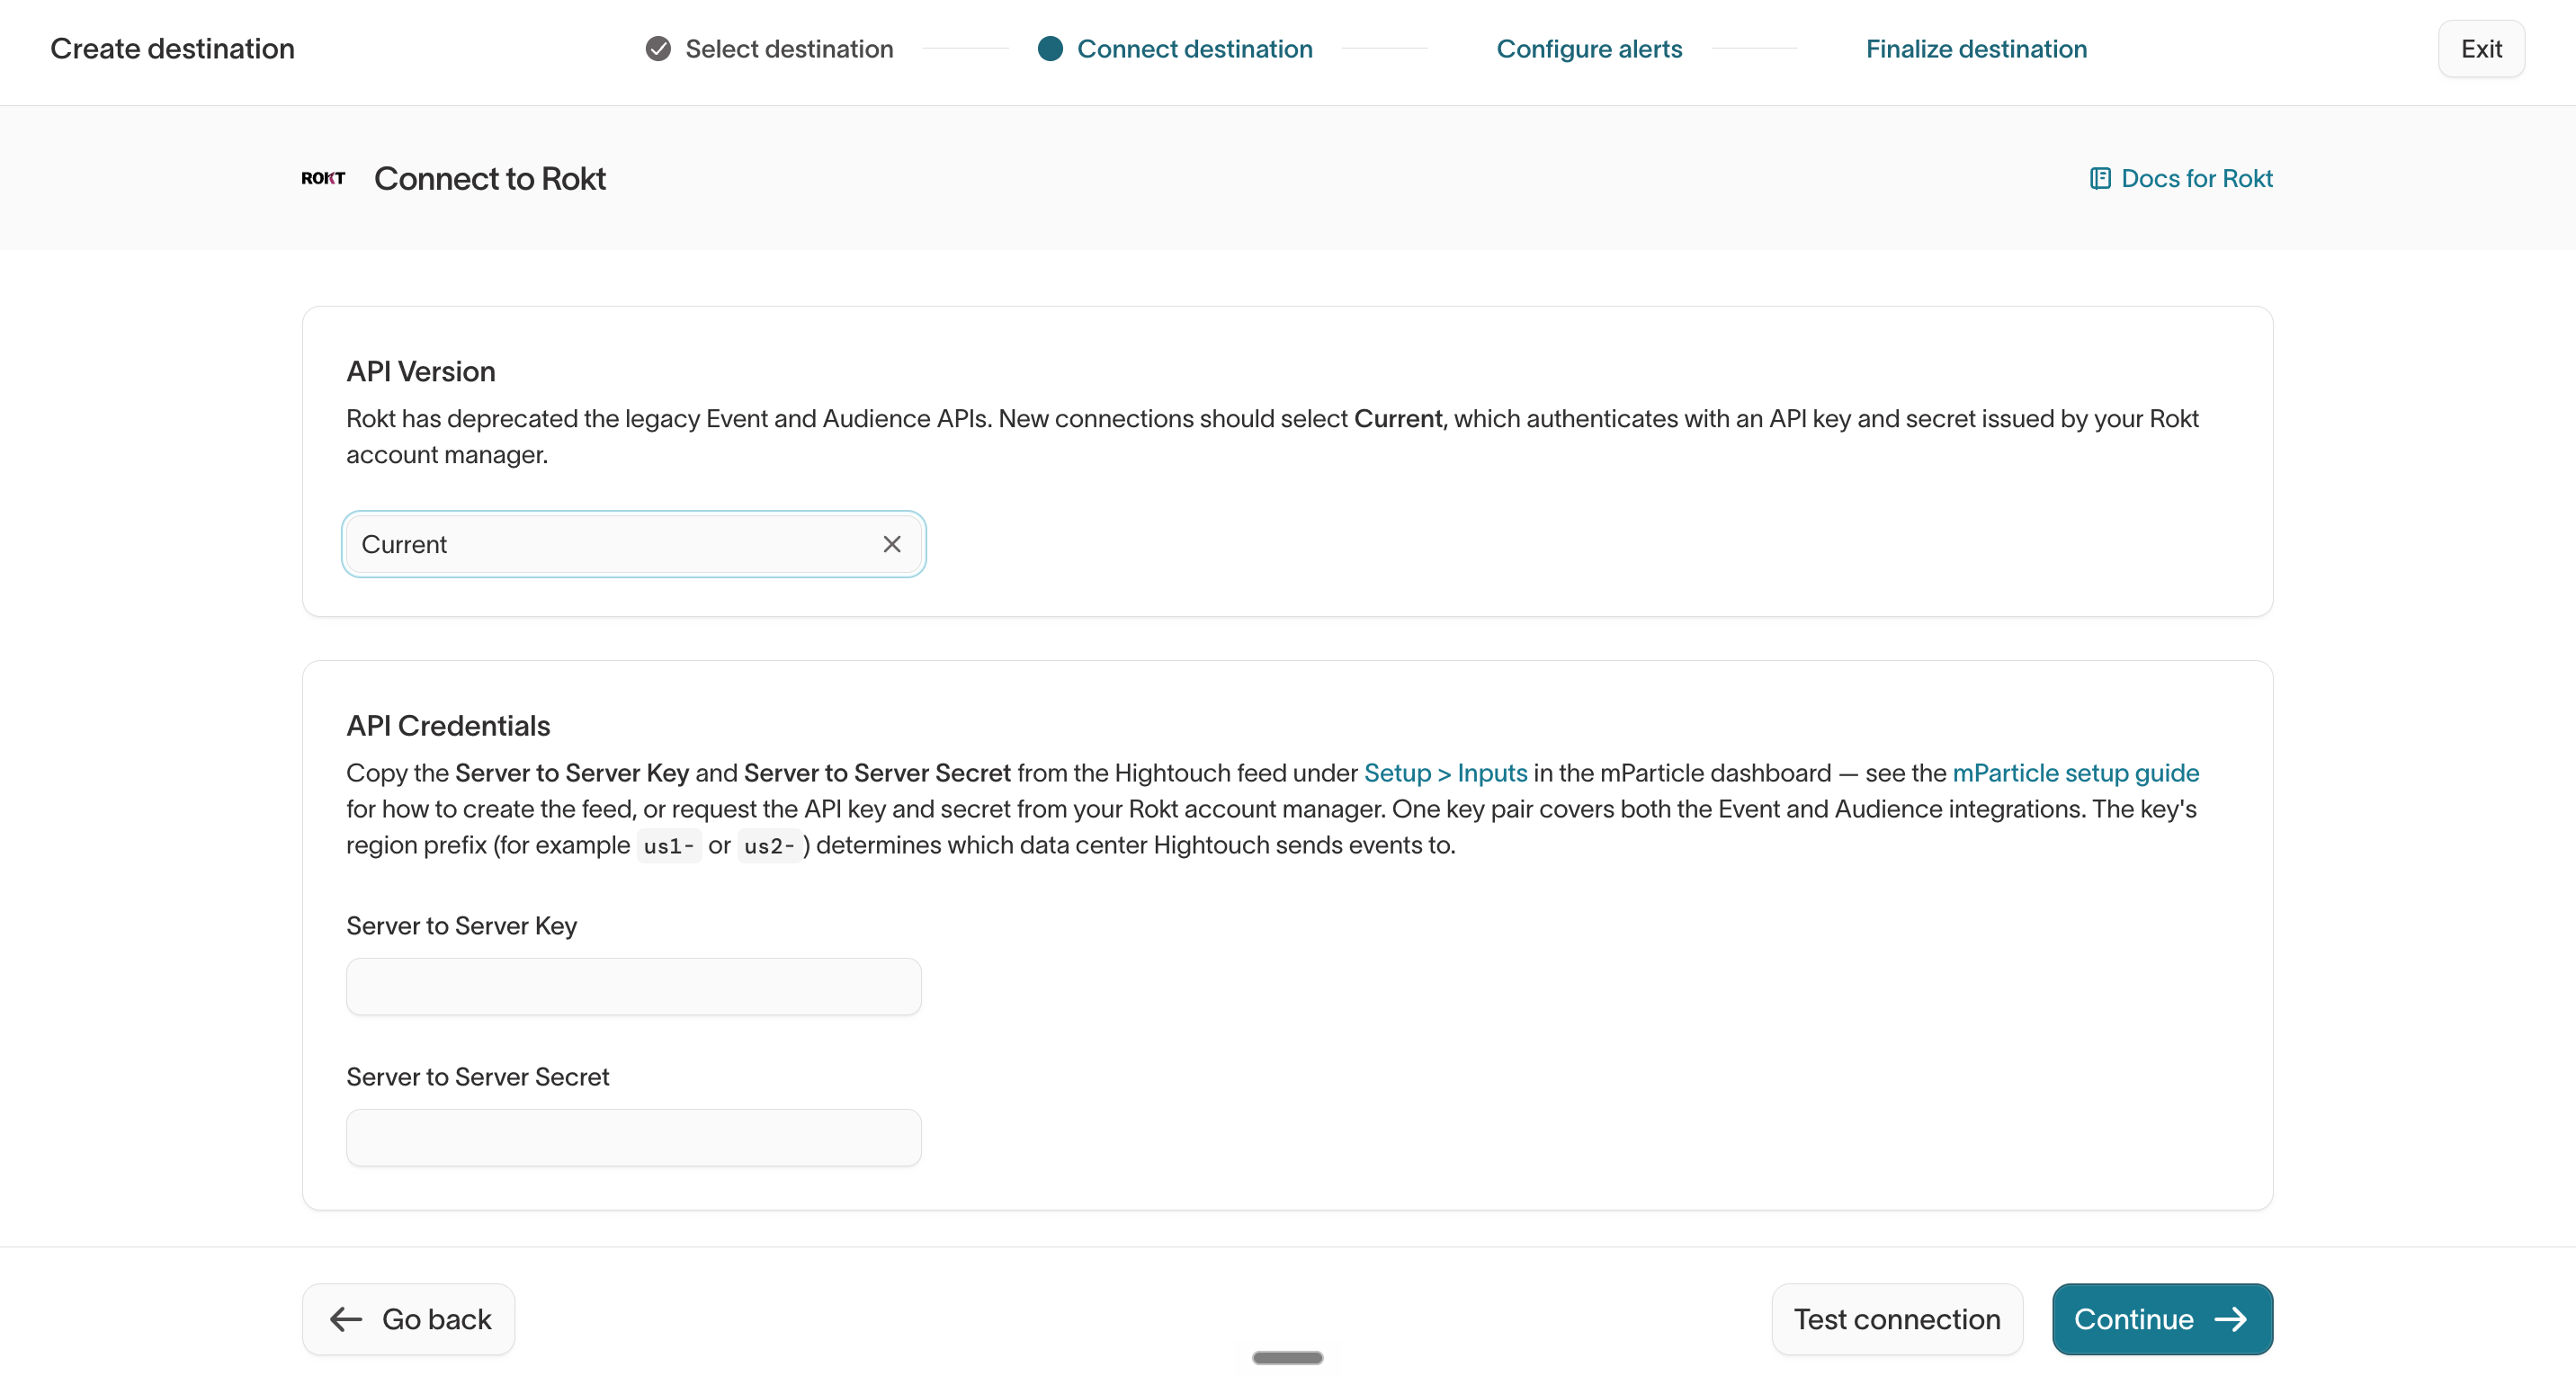This screenshot has width=2576, height=1385.
Task: Open the API Version dropdown
Action: (x=634, y=544)
